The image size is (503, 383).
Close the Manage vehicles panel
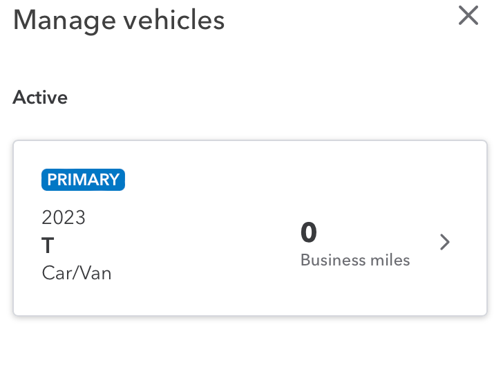[468, 15]
